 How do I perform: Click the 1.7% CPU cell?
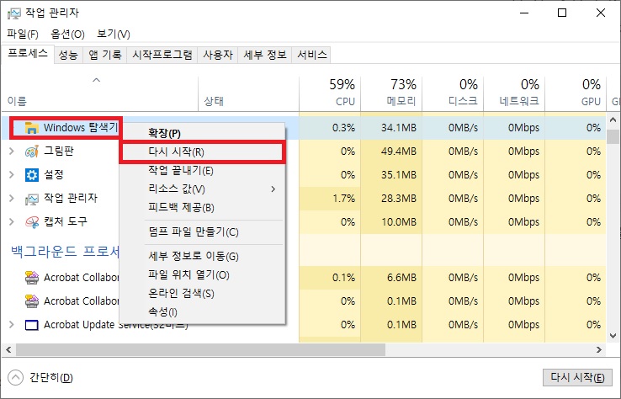330,198
